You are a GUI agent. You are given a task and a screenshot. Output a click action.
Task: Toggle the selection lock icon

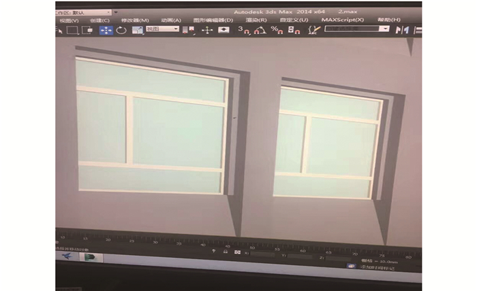pos(226,252)
